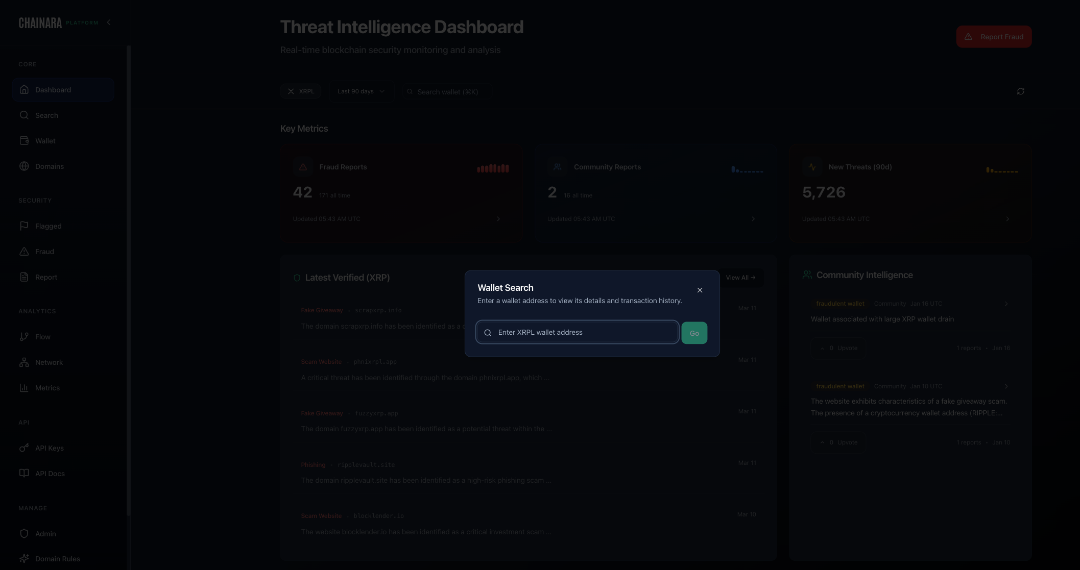The image size is (1080, 570).
Task: Open API Docs via its book icon
Action: pos(24,473)
